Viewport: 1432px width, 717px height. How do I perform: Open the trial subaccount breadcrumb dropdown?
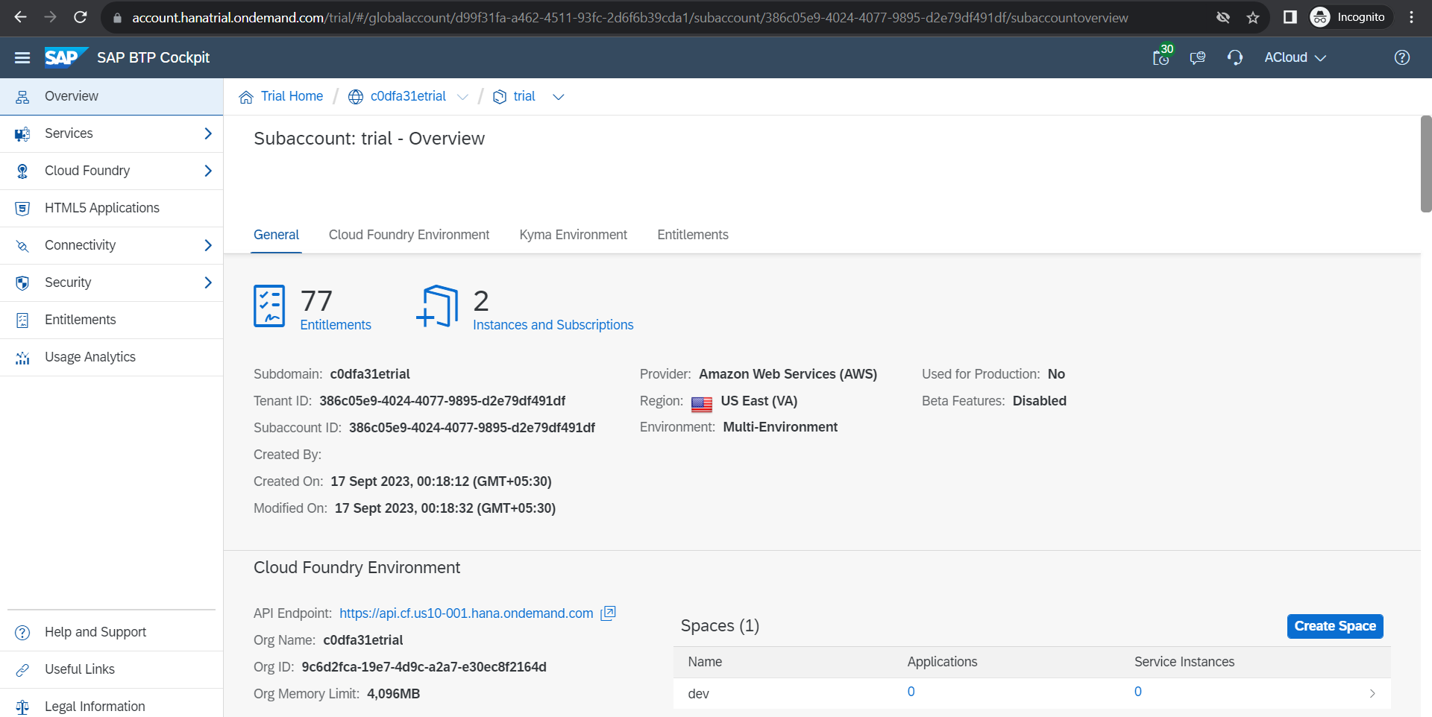558,97
